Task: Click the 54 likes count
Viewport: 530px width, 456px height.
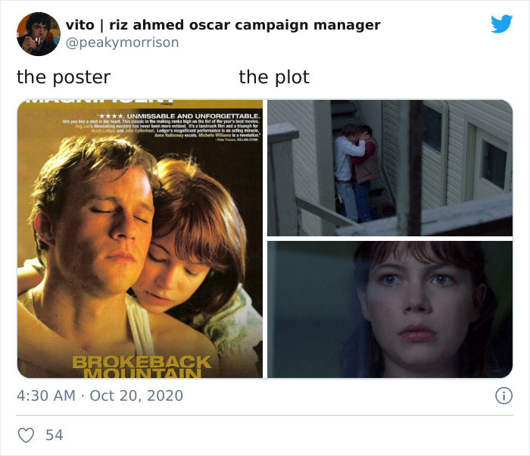Action: [55, 435]
